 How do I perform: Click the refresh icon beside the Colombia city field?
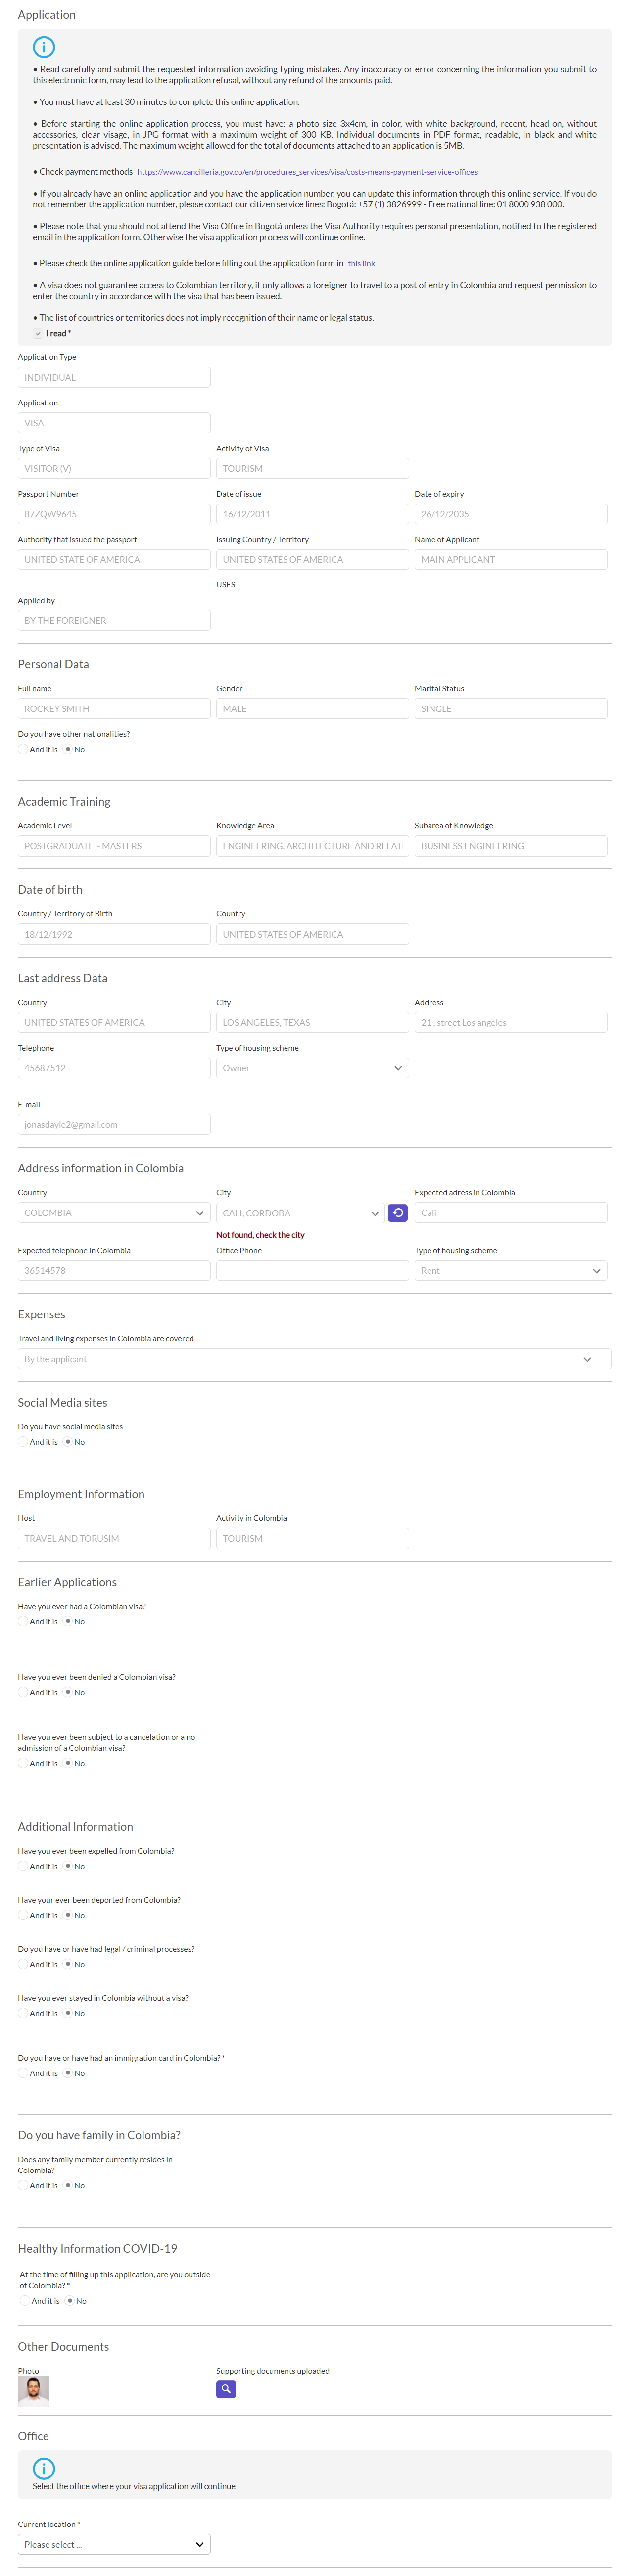tap(398, 1213)
